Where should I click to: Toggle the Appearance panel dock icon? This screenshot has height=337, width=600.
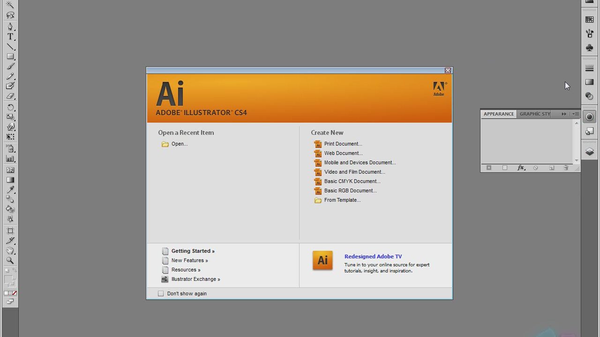click(590, 117)
